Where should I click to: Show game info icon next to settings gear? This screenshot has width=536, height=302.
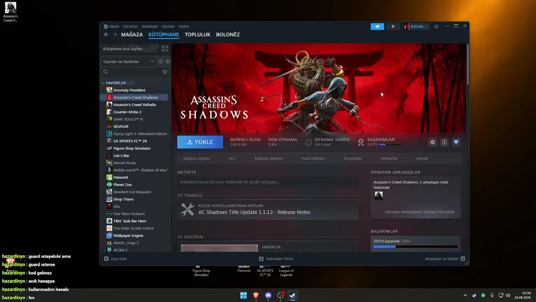[x=444, y=142]
